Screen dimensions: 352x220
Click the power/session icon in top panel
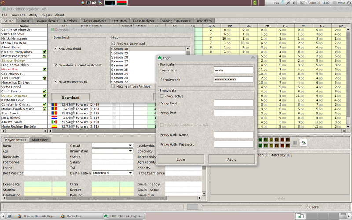(348, 3)
